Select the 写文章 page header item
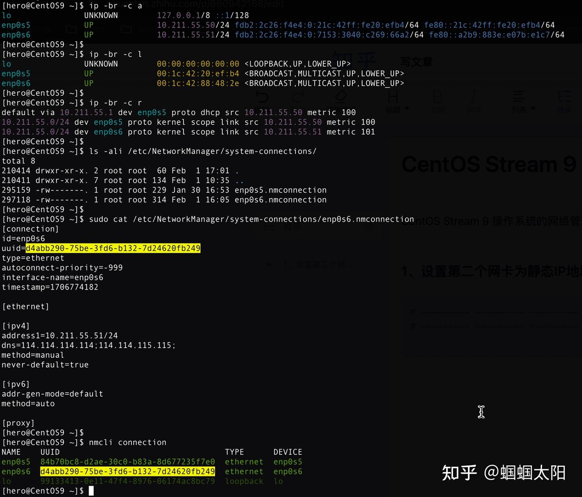This screenshot has width=582, height=497. point(417,62)
